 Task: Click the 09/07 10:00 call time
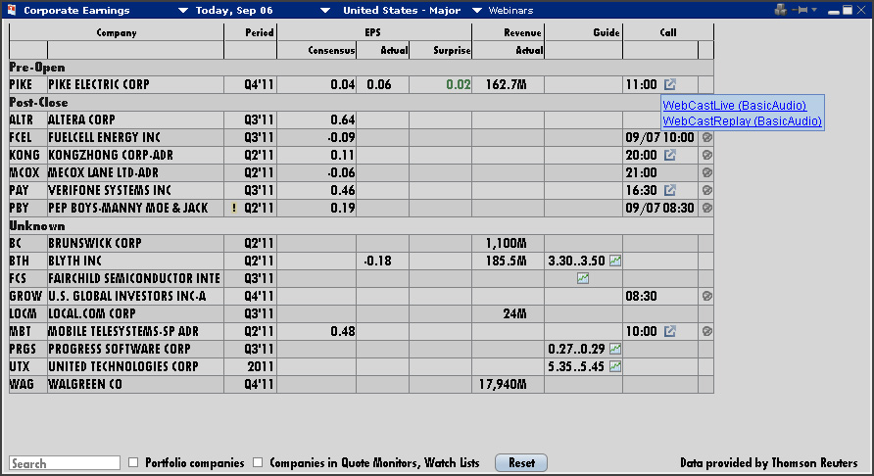(659, 138)
